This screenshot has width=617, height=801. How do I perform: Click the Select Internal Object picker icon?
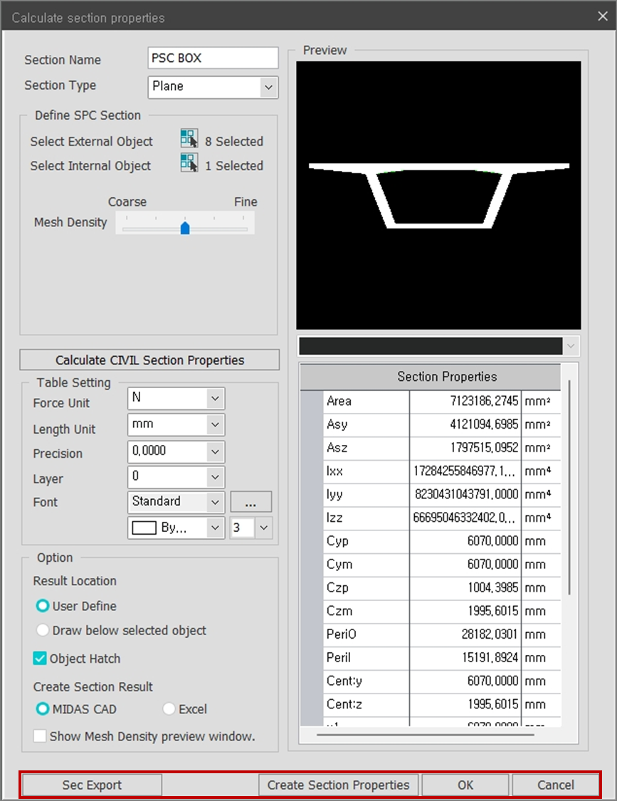tap(189, 164)
